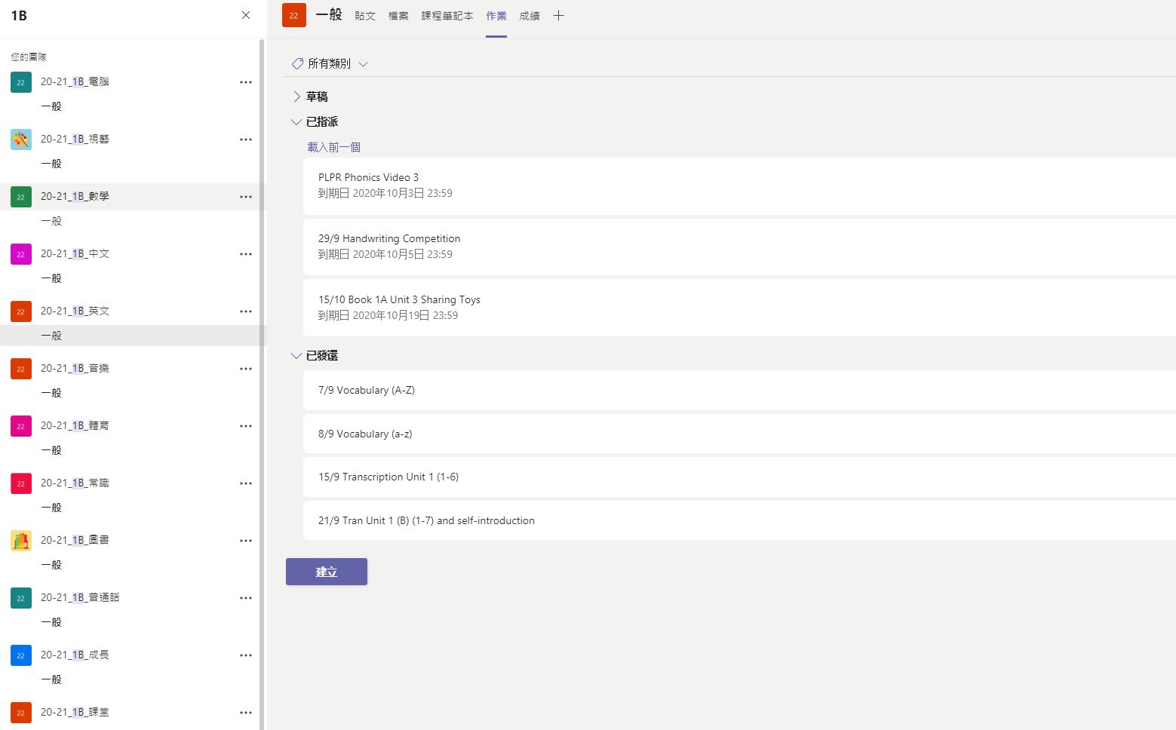Screen dimensions: 1176x730
Task: Open the 所有類別 category dropdown
Action: coord(363,64)
